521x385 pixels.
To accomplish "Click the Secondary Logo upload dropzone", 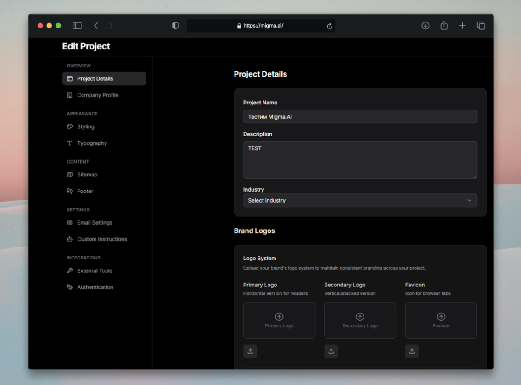I will (360, 320).
